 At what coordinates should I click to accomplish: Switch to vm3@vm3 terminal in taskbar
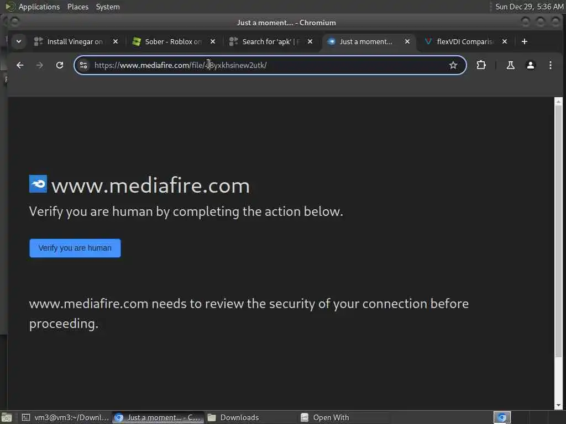pyautogui.click(x=65, y=417)
